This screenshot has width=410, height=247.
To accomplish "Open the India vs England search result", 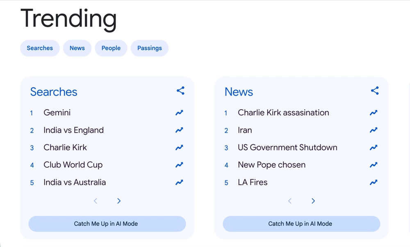I will [73, 130].
